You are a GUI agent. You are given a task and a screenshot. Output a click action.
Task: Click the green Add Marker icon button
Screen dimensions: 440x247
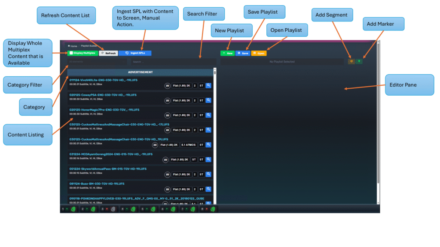(359, 61)
